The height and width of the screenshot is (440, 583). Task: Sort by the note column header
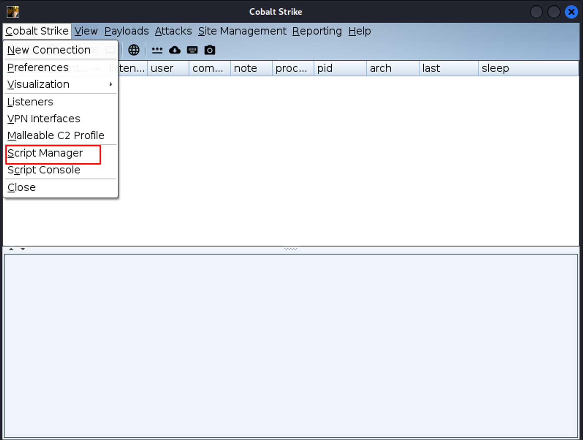(x=251, y=68)
